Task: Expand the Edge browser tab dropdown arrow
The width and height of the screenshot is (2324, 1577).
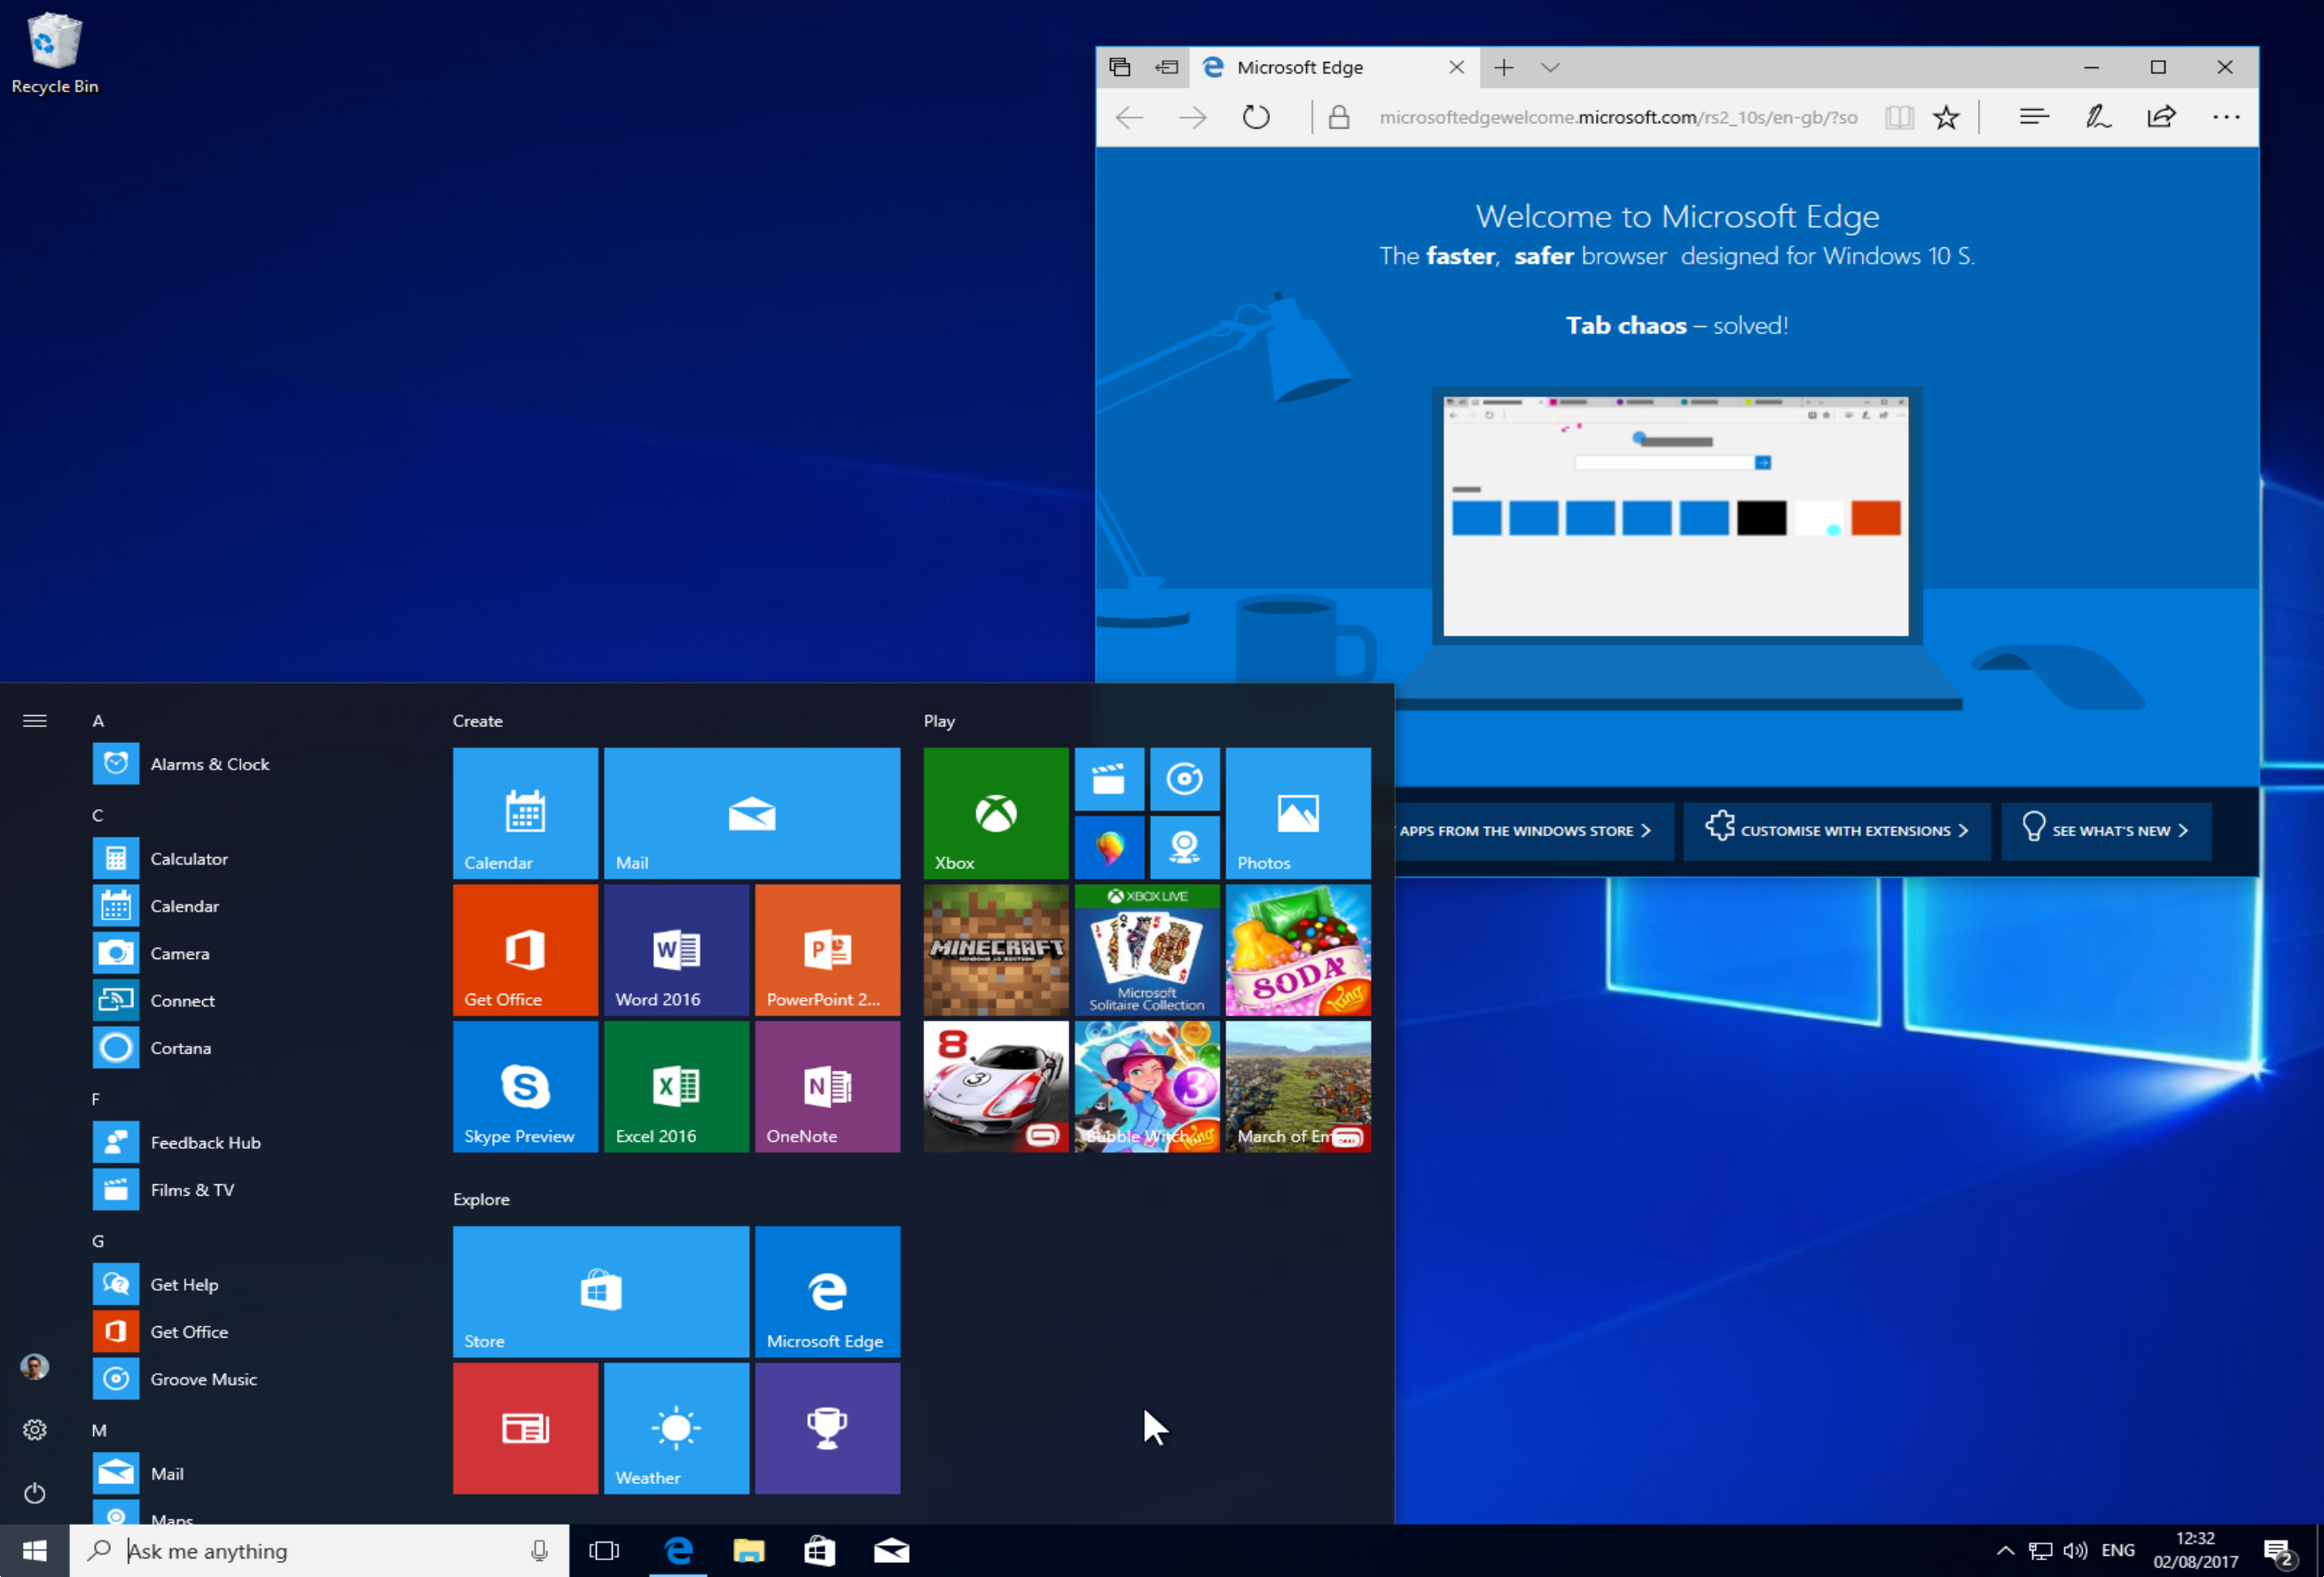Action: point(1549,68)
